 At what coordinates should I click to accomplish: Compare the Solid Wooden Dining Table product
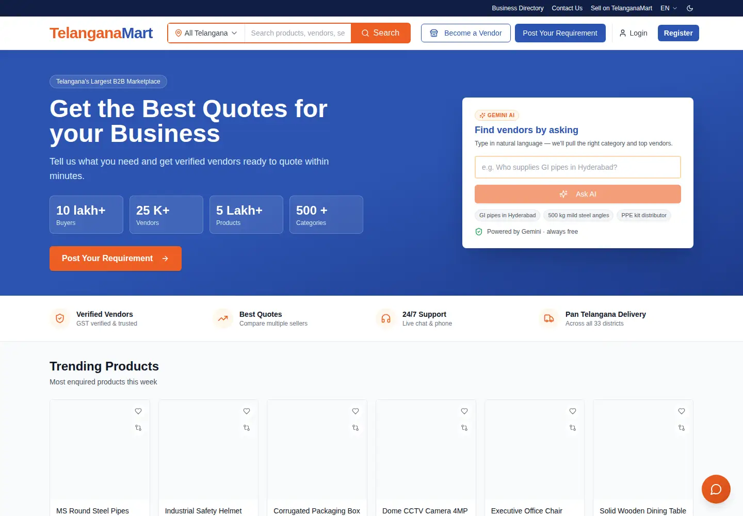(682, 428)
